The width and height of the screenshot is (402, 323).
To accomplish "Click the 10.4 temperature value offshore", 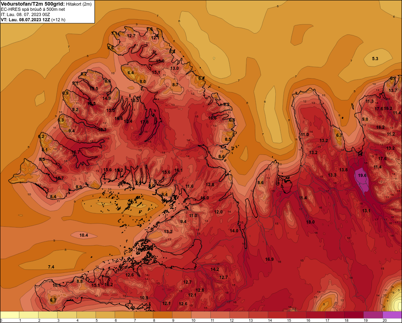I will point(84,235).
